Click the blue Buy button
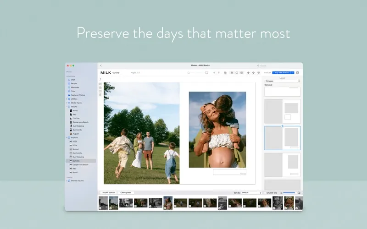The width and height of the screenshot is (367, 229). tap(282, 73)
